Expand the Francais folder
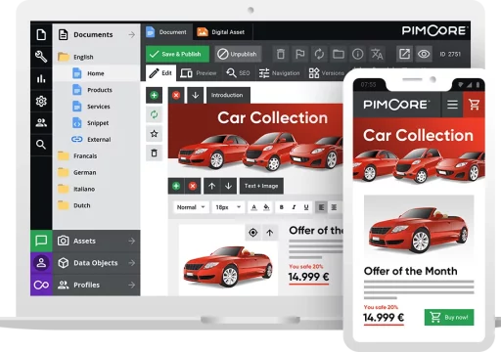 tap(64, 155)
